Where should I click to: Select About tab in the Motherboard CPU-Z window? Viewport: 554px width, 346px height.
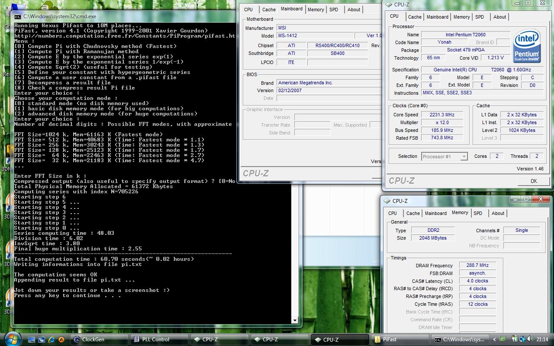(354, 10)
